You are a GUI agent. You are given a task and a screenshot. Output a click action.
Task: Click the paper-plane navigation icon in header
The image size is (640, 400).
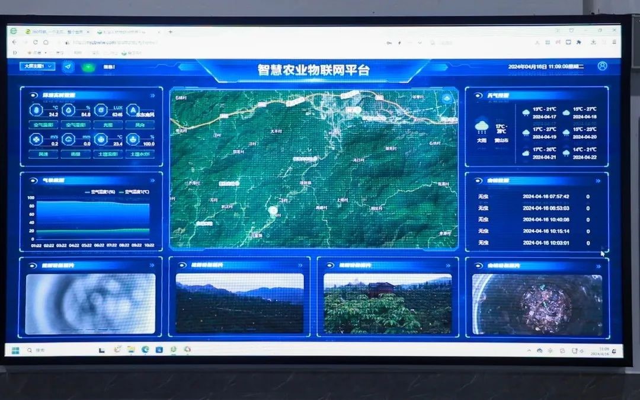68,66
